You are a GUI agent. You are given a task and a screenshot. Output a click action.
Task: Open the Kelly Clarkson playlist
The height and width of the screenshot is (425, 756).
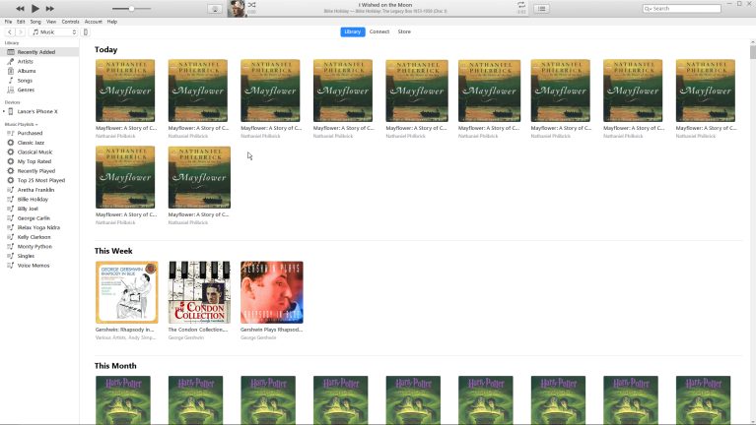39,237
